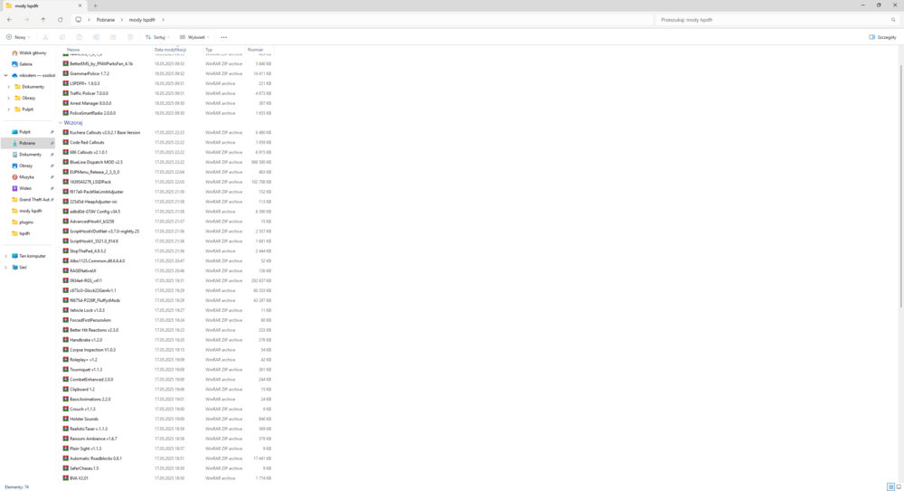
Task: Click the This PC icon in address bar
Action: [x=79, y=20]
